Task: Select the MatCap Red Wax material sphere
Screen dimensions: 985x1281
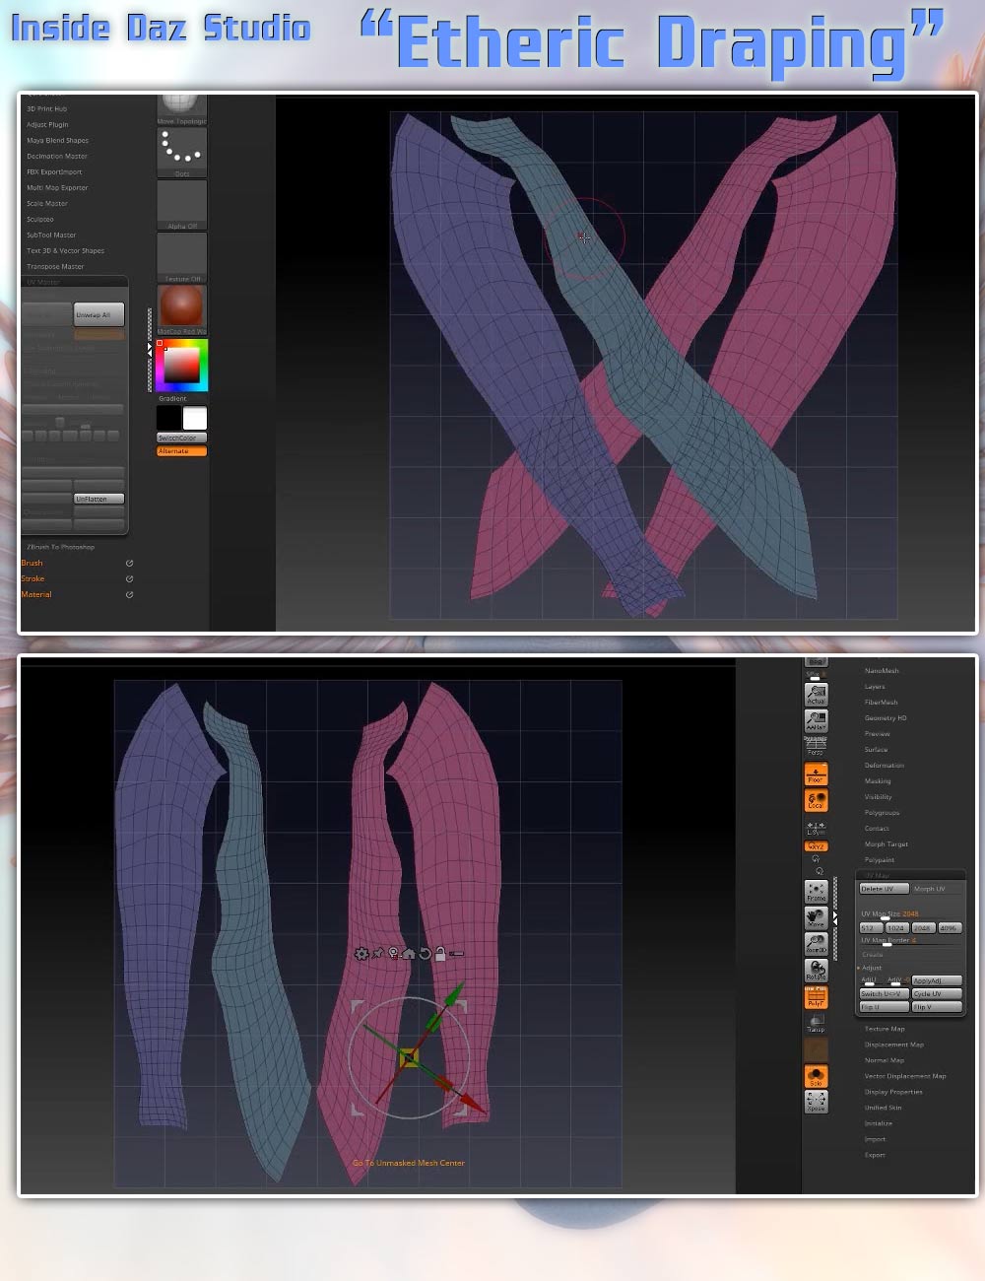Action: [182, 307]
